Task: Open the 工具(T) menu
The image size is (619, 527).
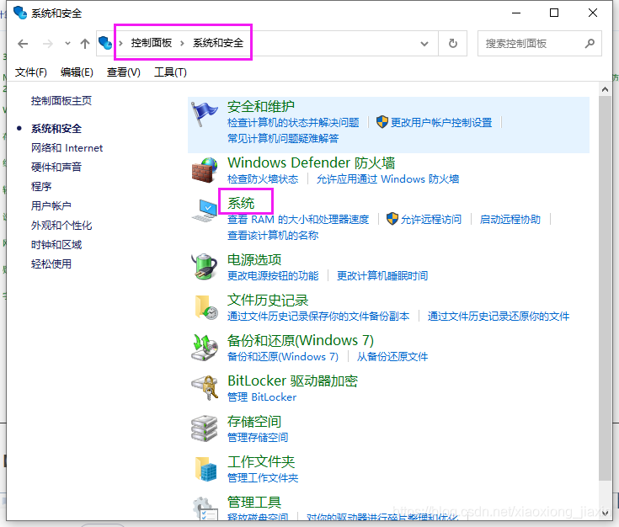Action: coord(170,72)
